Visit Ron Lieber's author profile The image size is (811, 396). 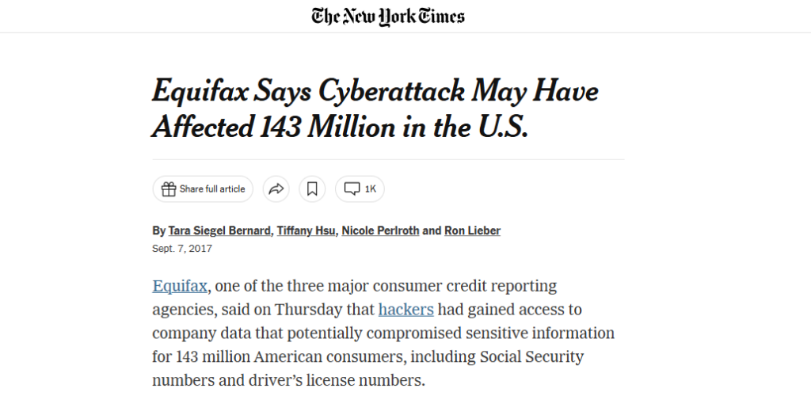472,231
